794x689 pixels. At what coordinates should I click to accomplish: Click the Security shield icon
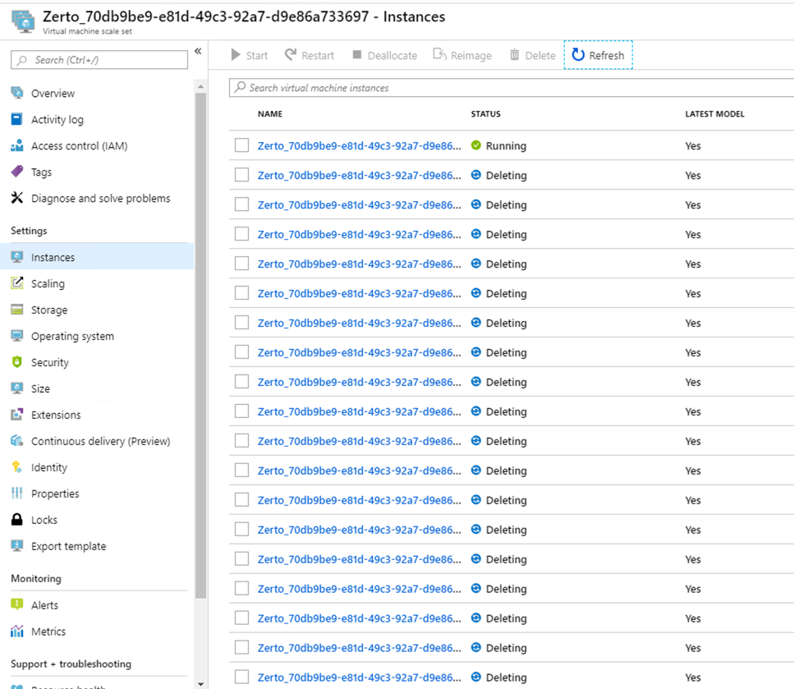point(16,361)
